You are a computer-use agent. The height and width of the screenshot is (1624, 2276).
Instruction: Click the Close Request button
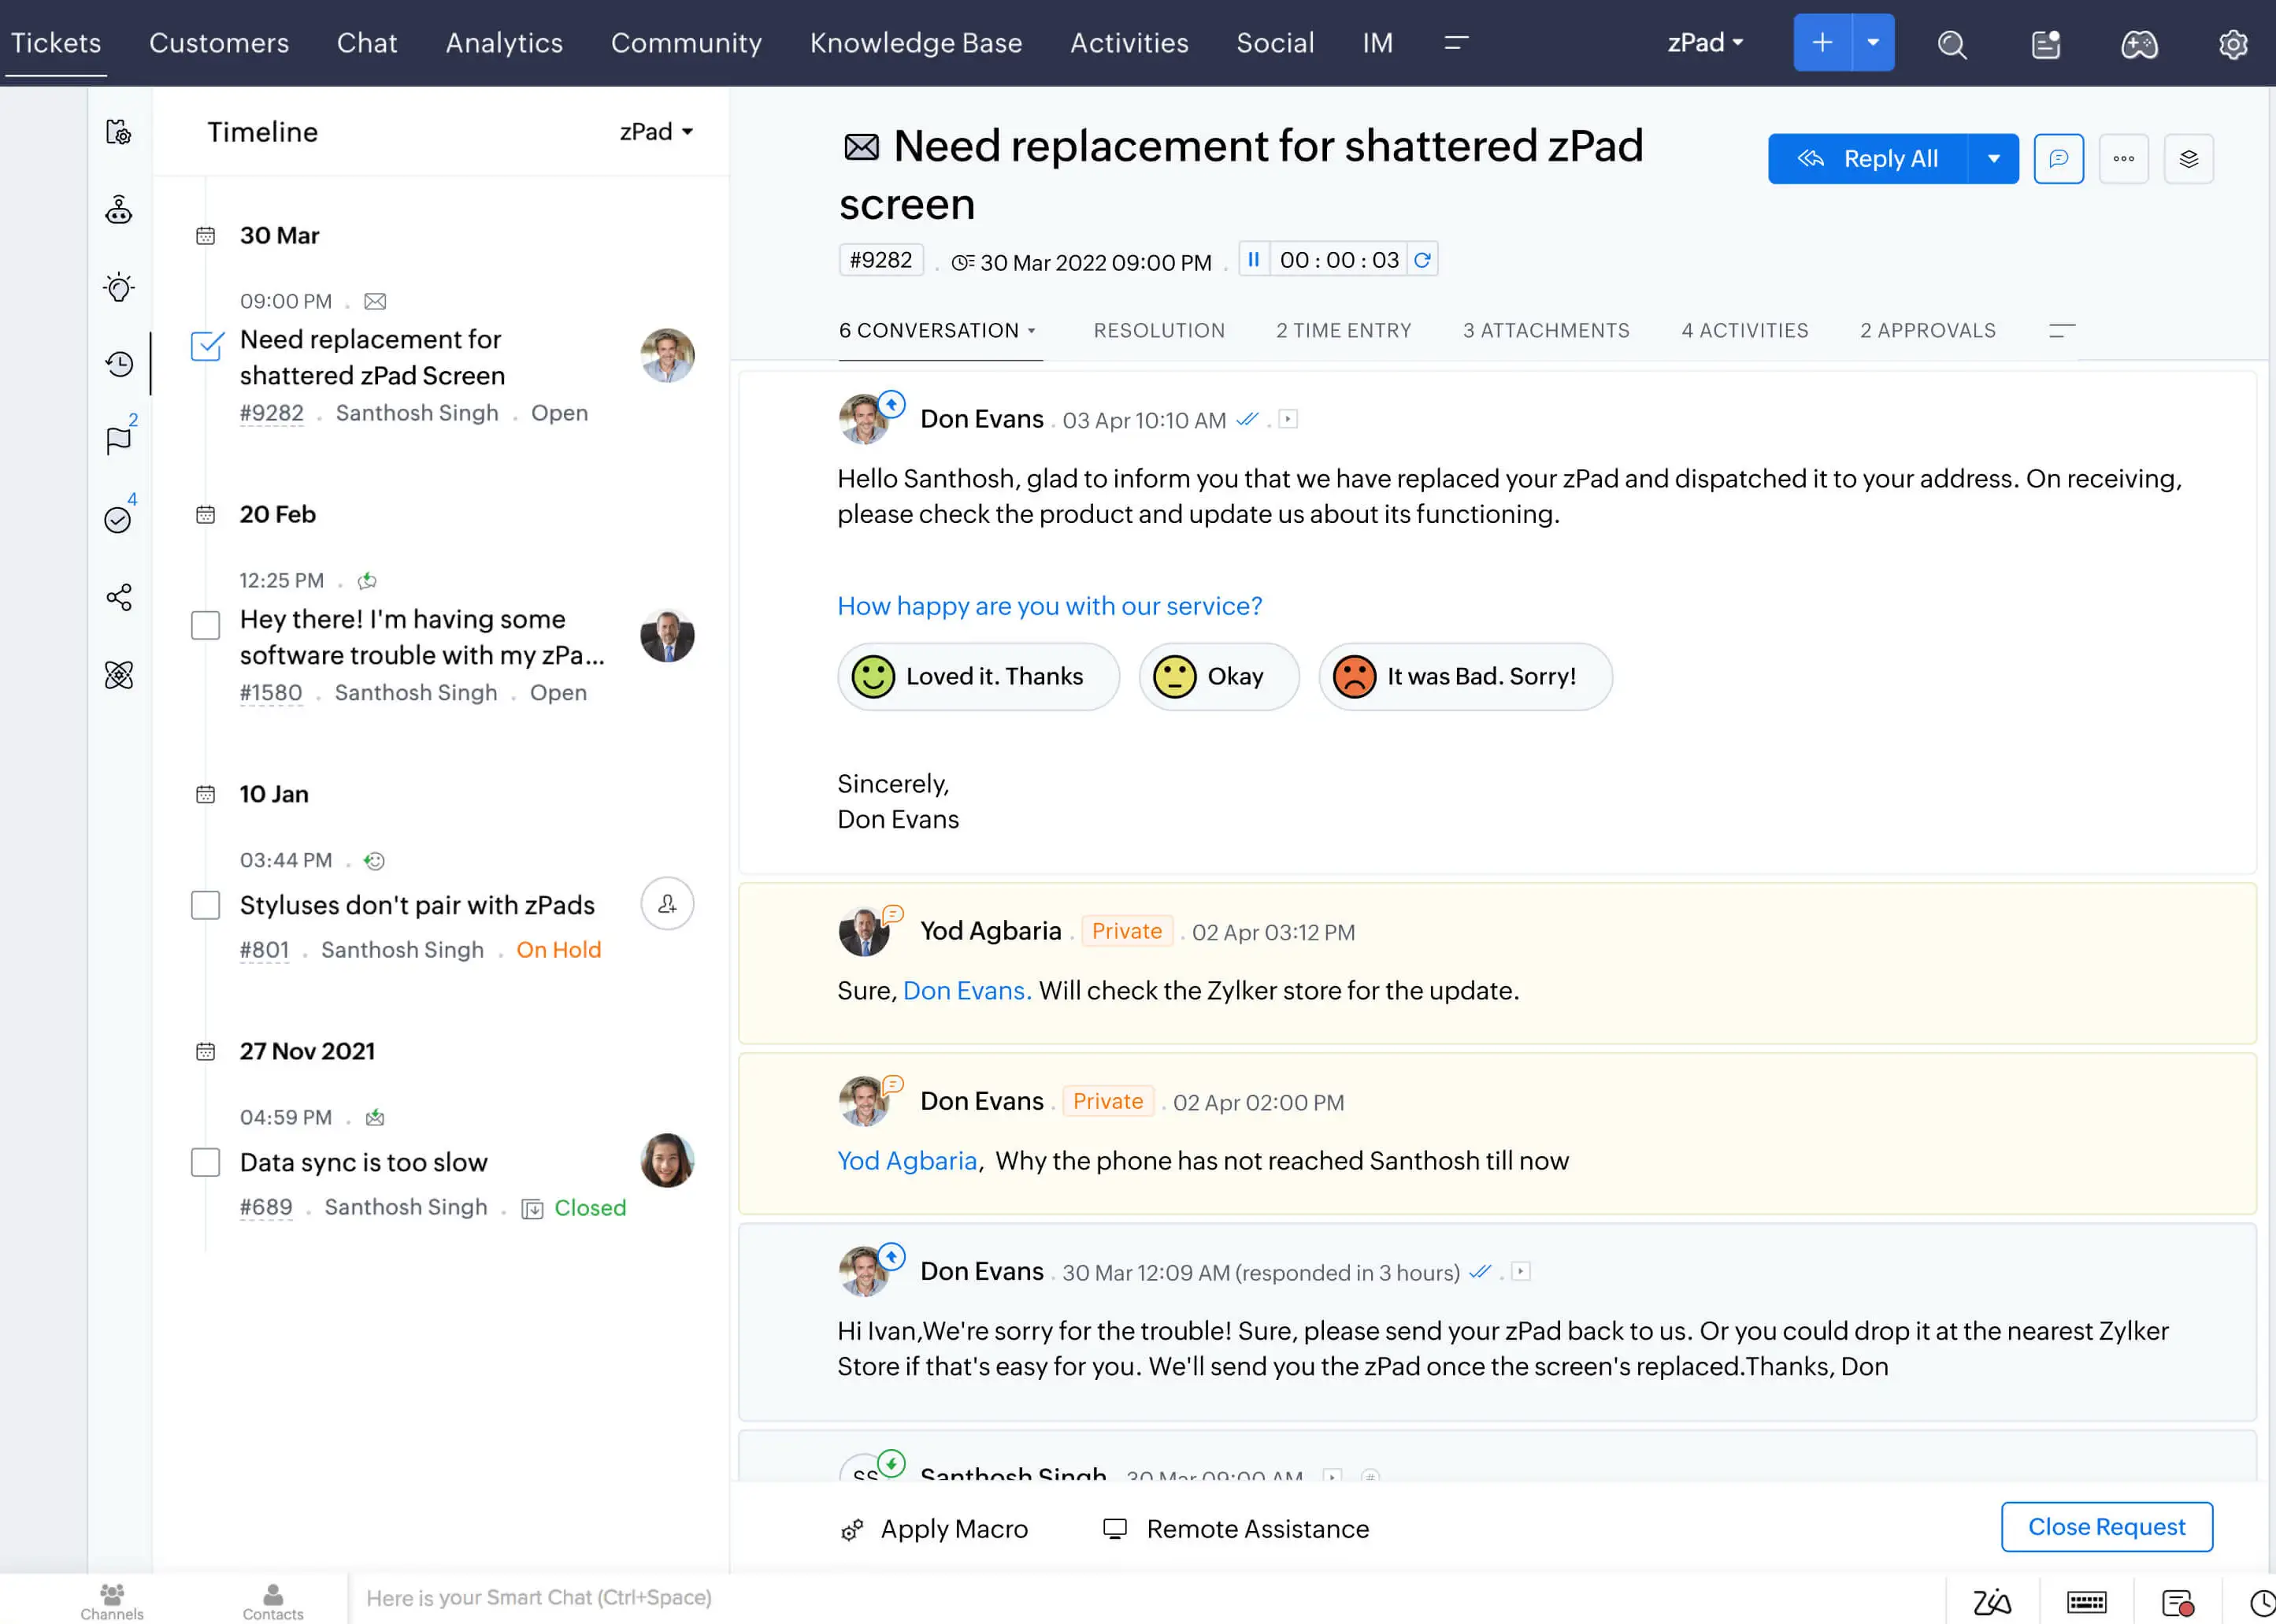click(x=2107, y=1527)
